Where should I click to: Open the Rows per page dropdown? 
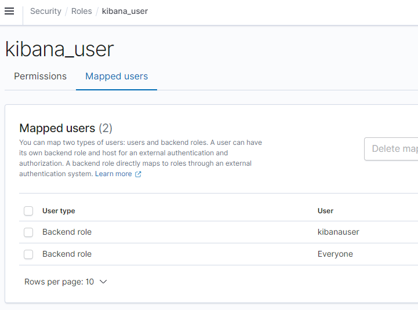click(66, 282)
